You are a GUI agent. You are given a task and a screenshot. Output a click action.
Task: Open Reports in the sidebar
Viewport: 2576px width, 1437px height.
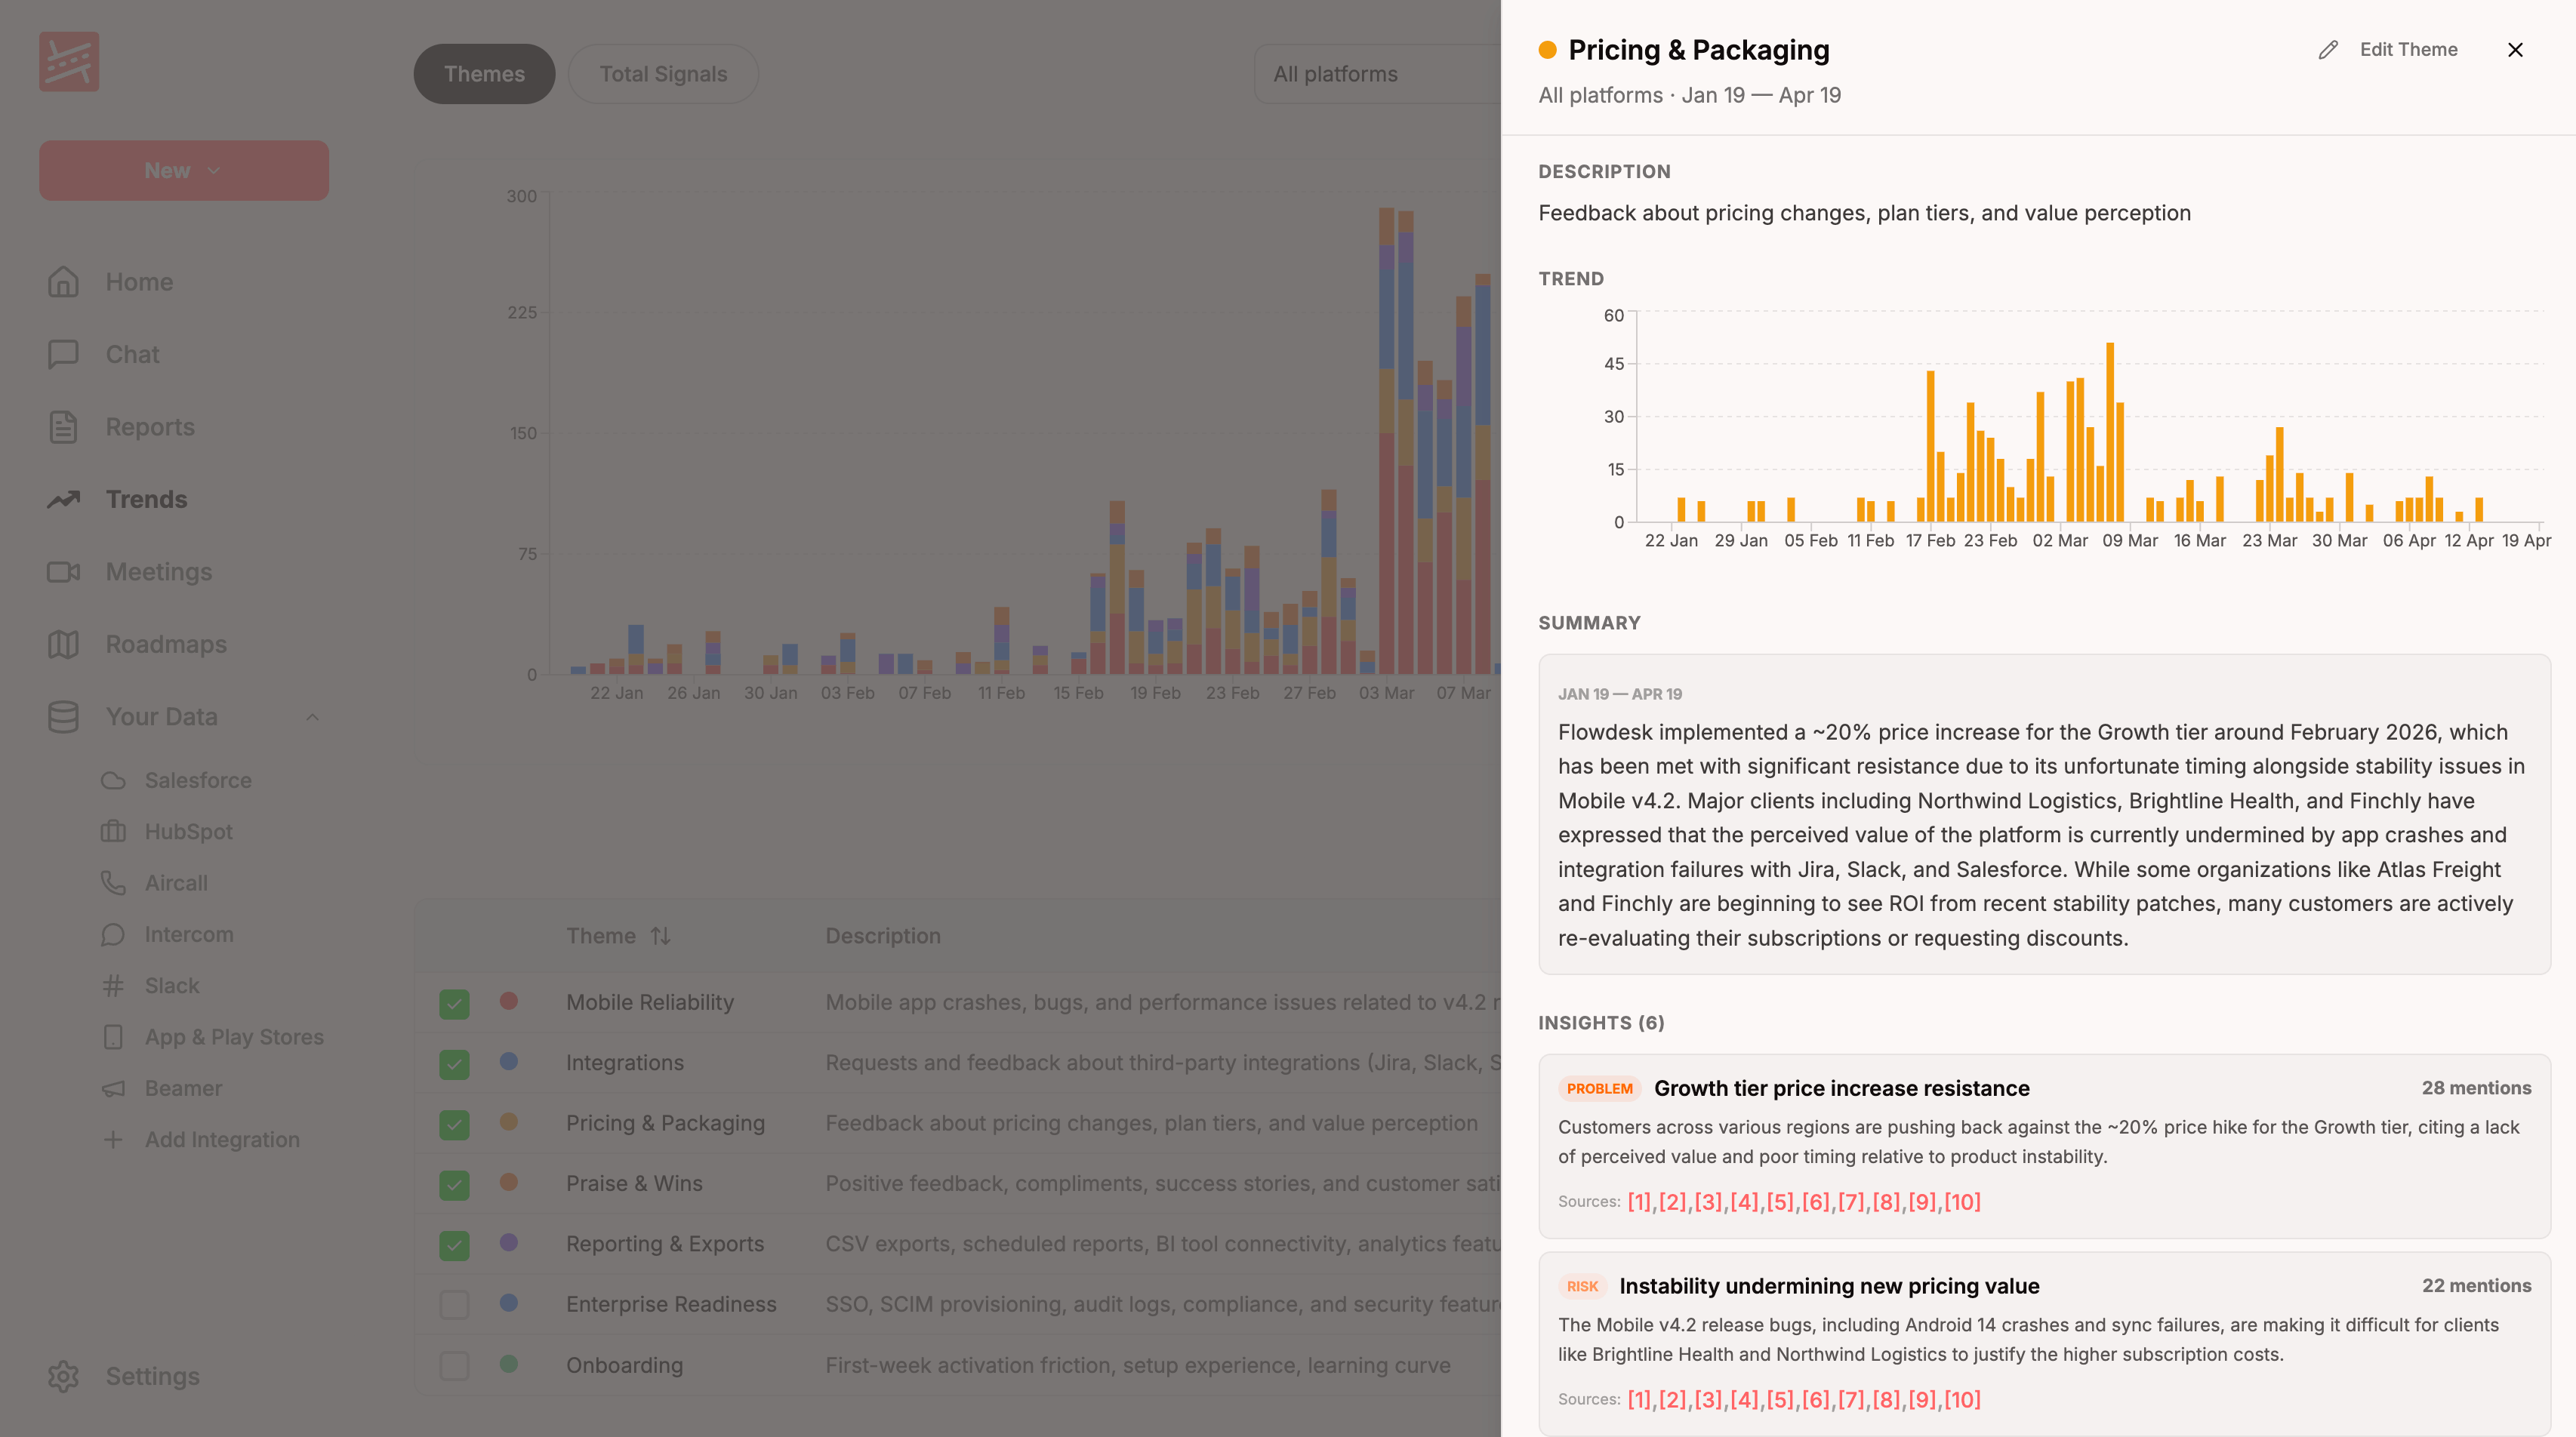point(150,427)
